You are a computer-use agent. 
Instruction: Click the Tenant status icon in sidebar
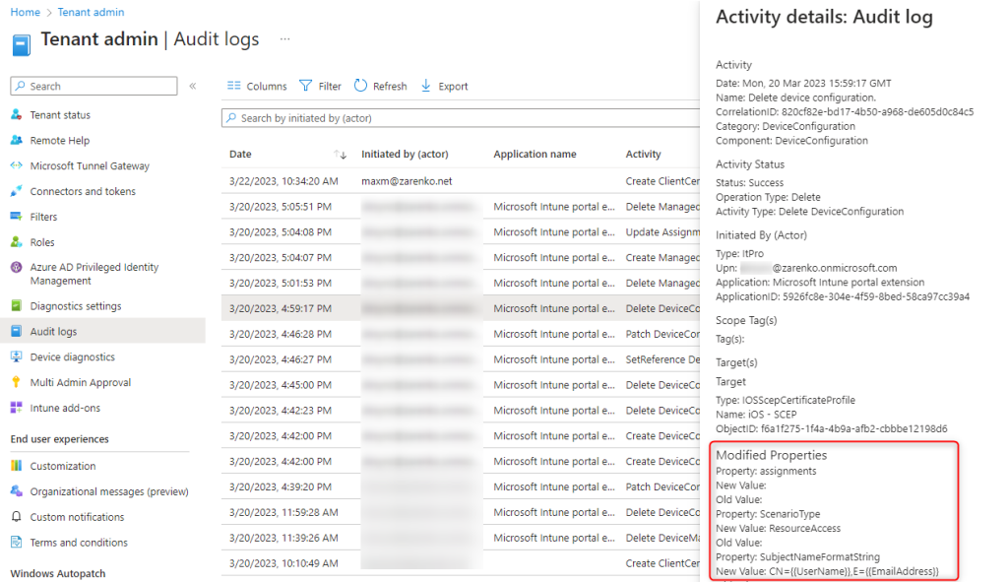tap(17, 114)
